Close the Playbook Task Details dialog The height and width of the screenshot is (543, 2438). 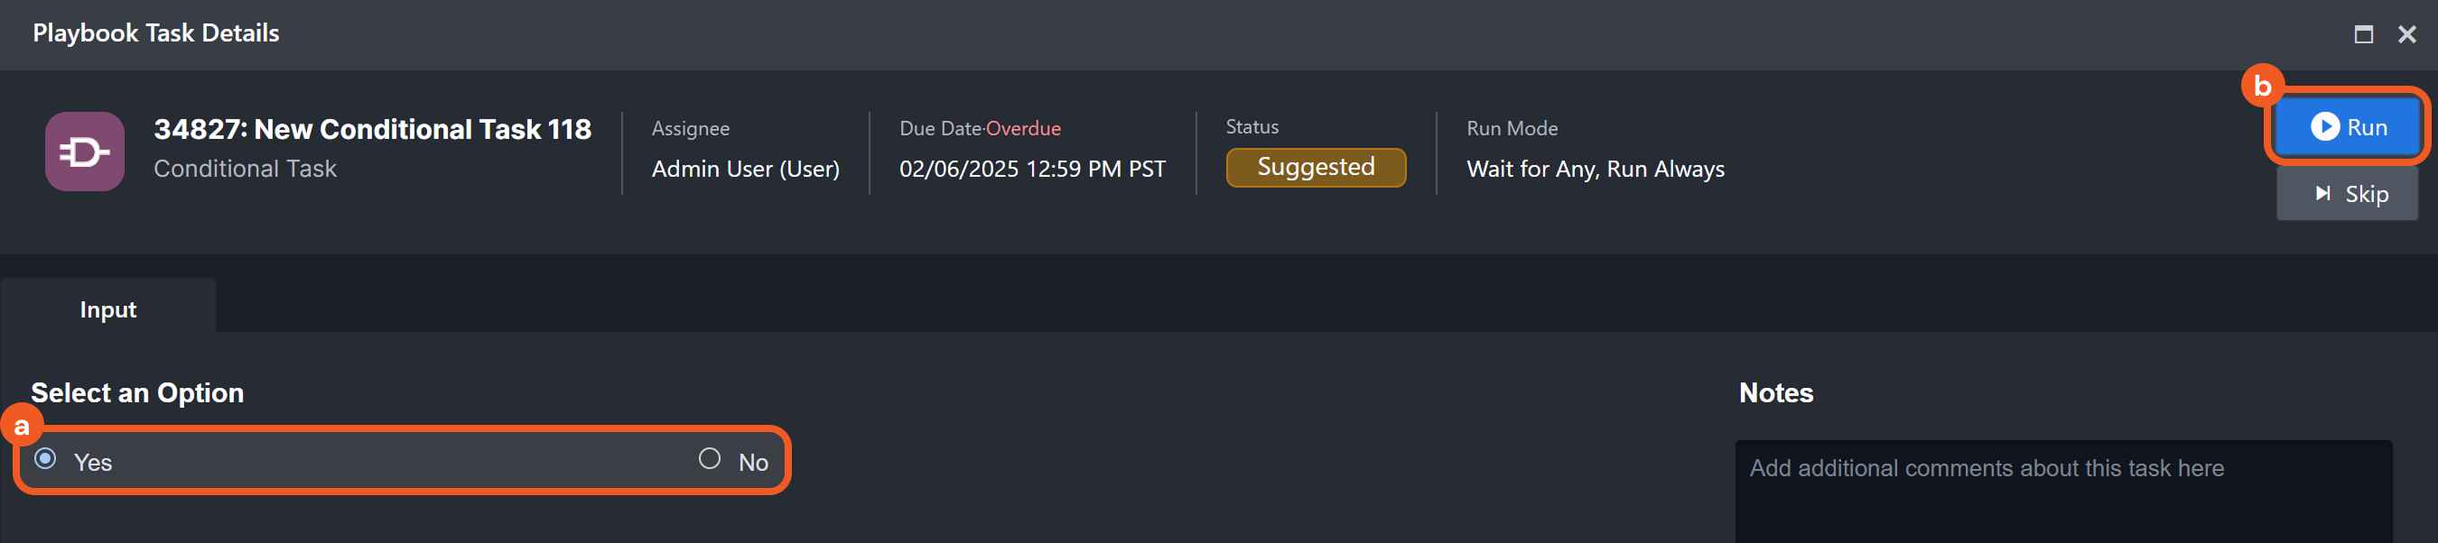pos(2407,34)
